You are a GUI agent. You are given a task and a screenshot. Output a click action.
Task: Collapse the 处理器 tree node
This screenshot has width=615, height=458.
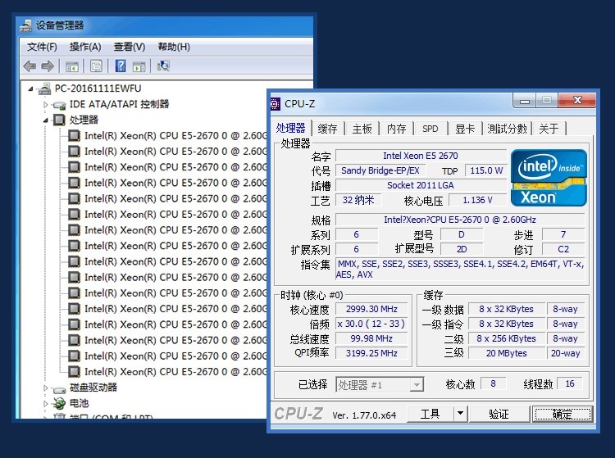[x=45, y=120]
